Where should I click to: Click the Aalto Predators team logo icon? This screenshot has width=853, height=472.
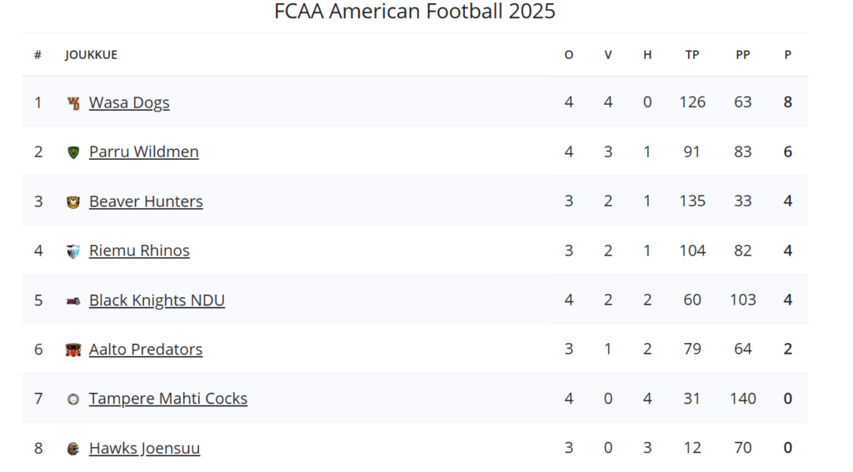click(73, 350)
